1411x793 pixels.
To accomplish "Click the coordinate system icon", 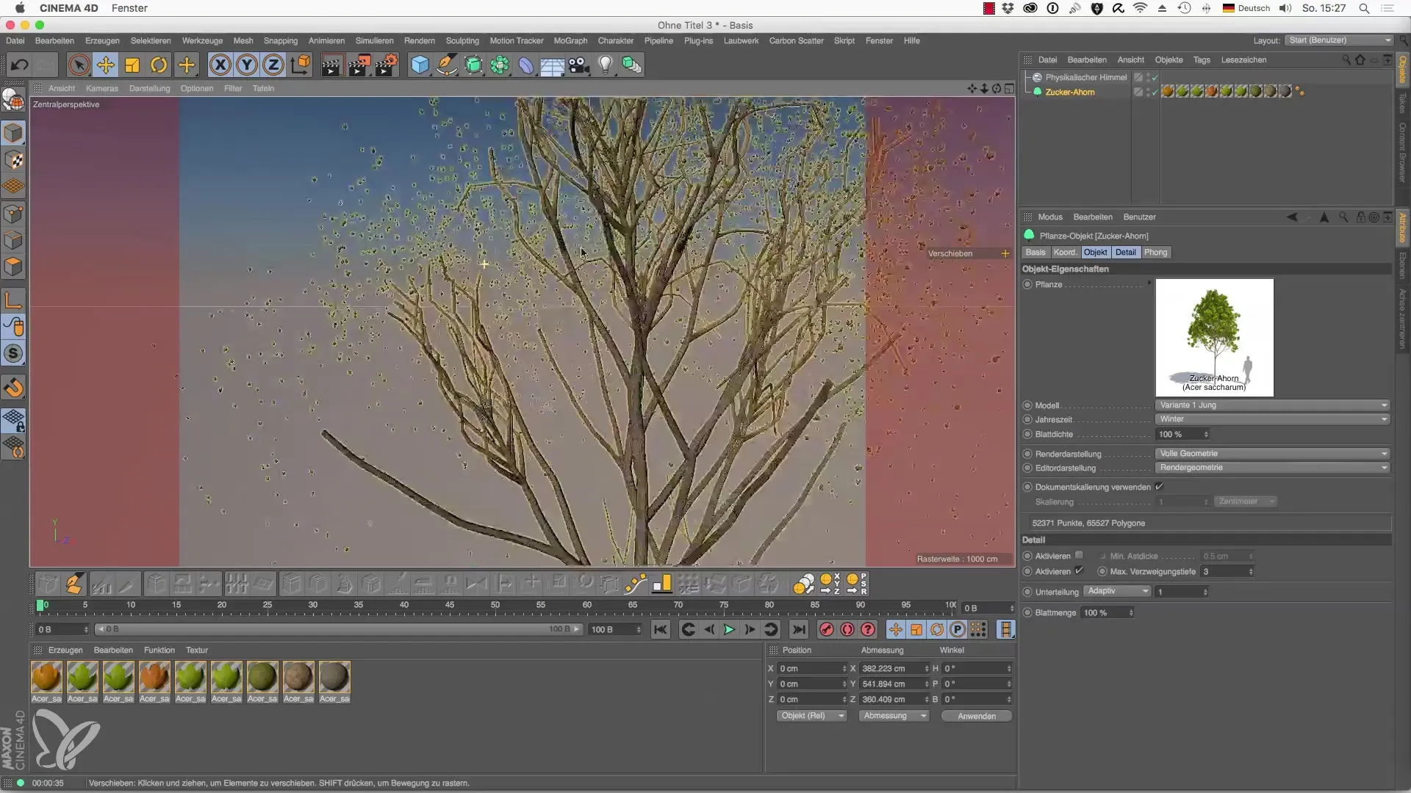I will click(301, 65).
